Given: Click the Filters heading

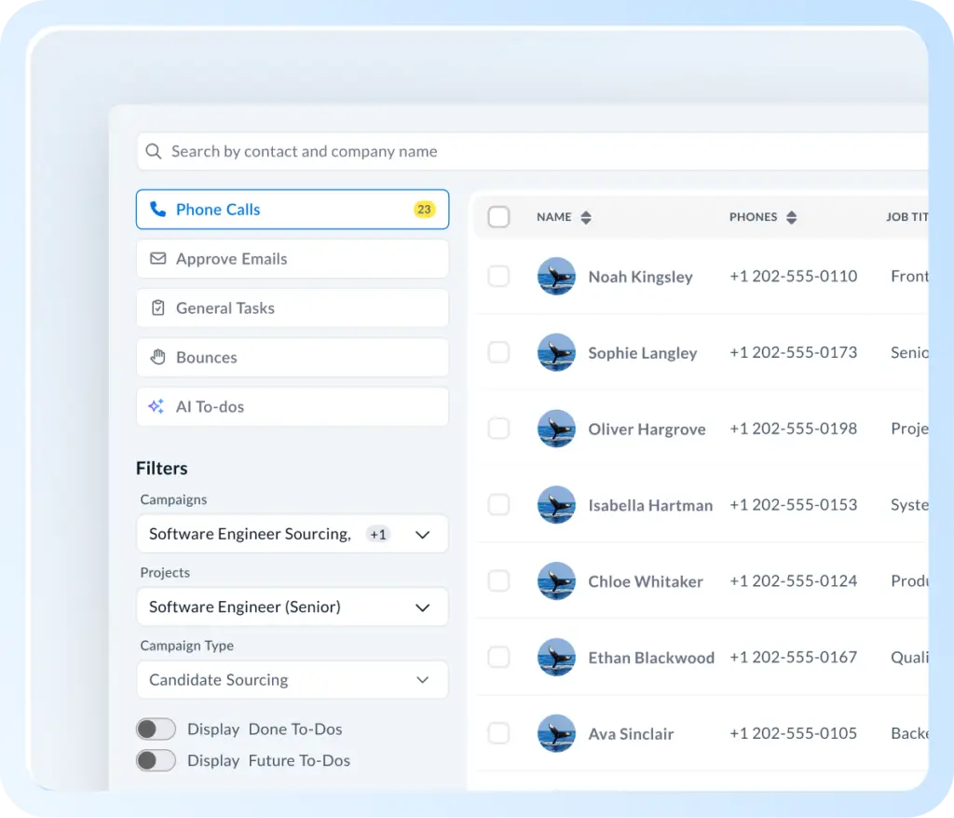Looking at the screenshot, I should click(x=162, y=468).
